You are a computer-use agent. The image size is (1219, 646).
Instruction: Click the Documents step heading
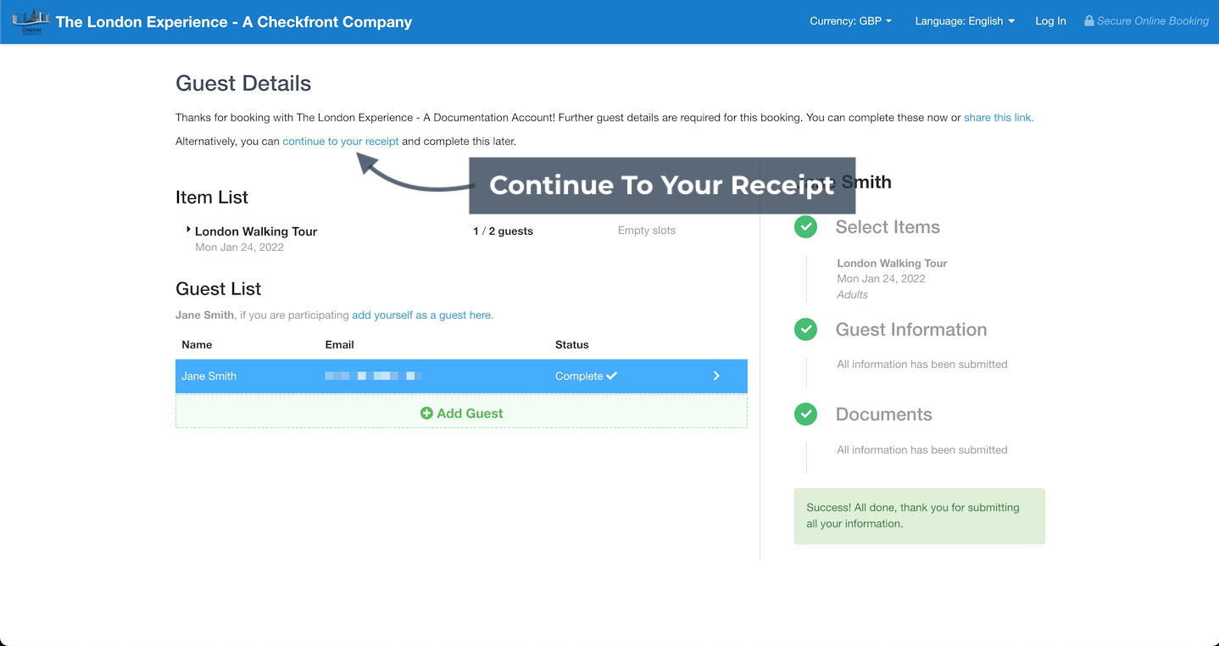(x=883, y=415)
